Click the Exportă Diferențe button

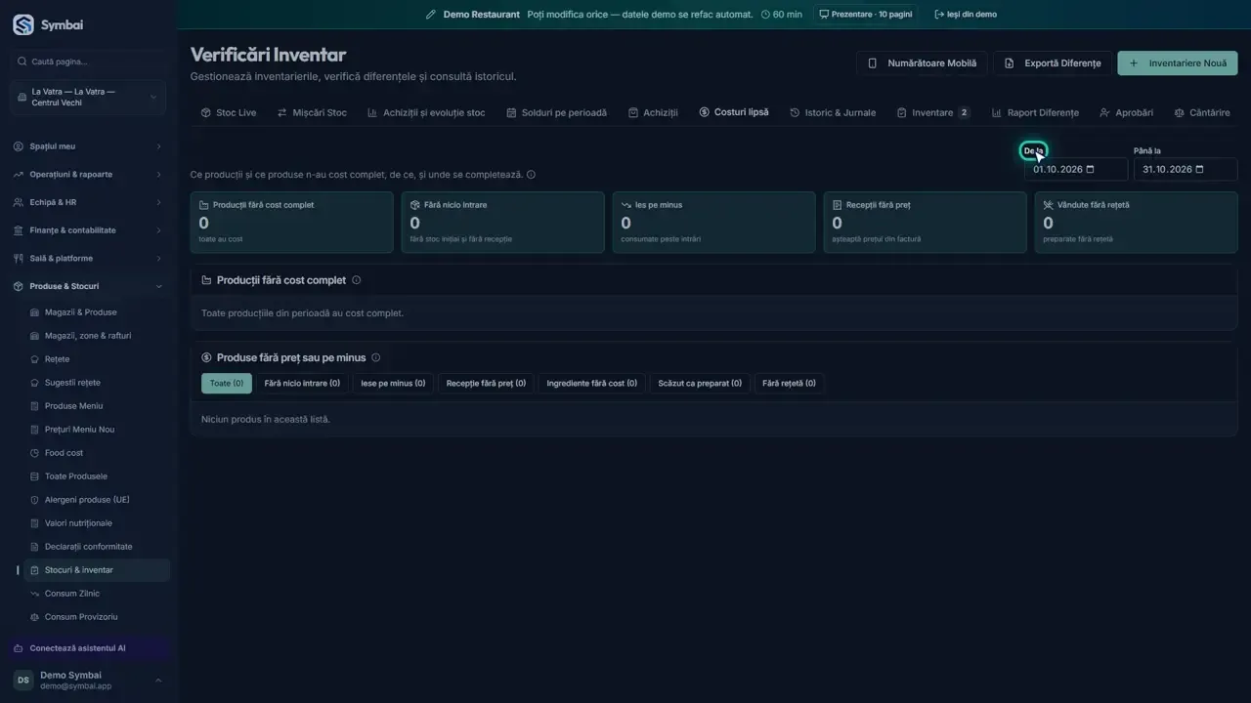tap(1053, 63)
